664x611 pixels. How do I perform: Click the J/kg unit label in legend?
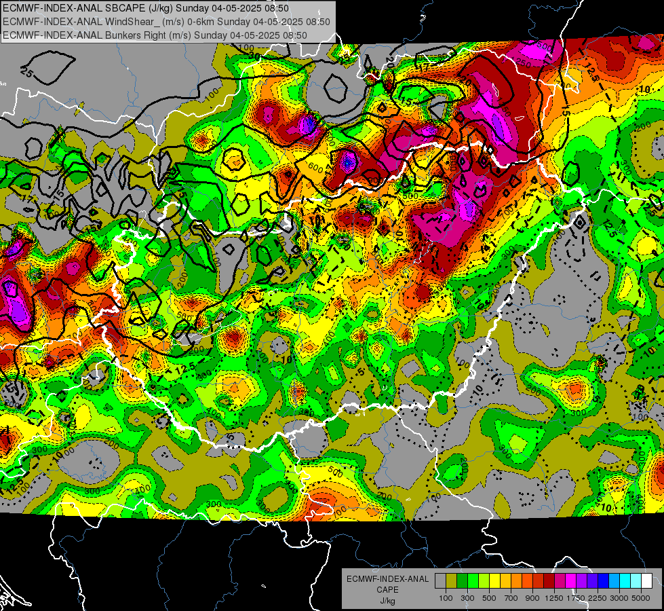coord(387,601)
